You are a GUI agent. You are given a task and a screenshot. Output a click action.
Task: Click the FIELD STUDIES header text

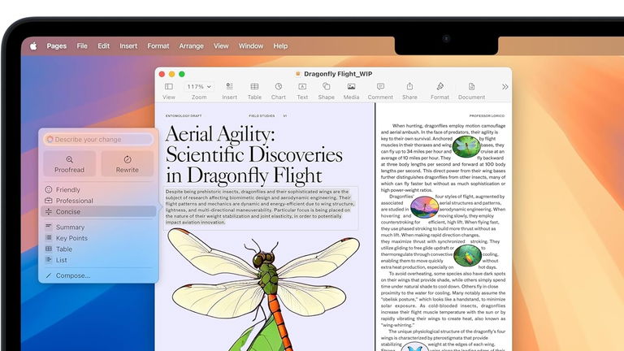click(262, 116)
